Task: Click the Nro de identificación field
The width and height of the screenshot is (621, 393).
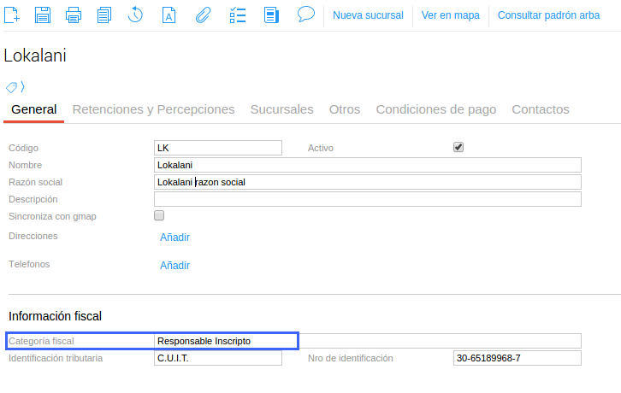Action: coord(517,358)
